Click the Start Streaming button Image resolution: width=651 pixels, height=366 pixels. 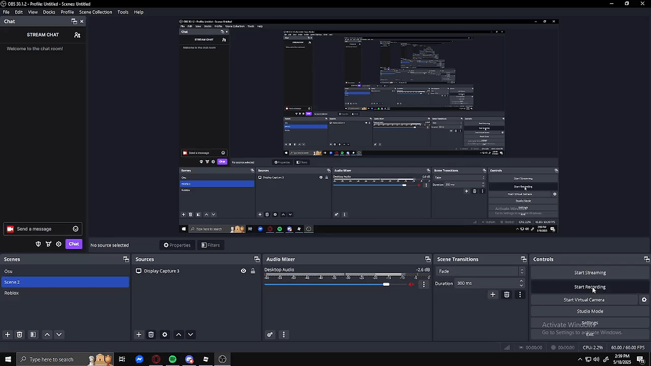589,273
